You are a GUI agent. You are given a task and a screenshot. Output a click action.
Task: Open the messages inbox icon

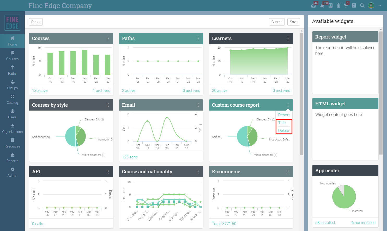pyautogui.click(x=314, y=6)
